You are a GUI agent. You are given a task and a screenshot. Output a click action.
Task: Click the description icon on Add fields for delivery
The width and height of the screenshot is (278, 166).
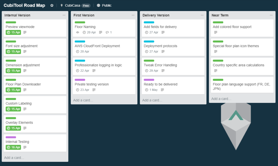[163, 32]
